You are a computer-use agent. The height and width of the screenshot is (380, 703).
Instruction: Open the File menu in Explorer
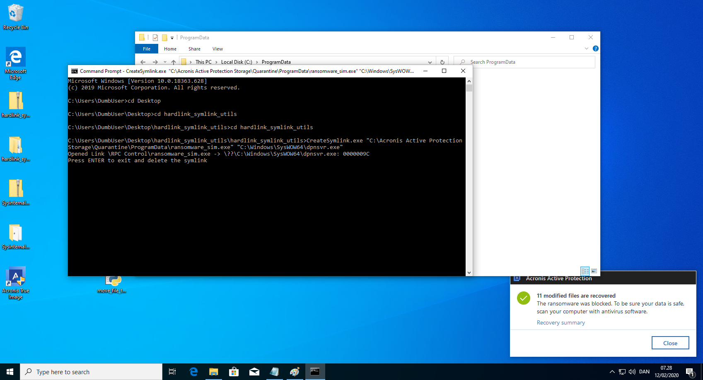click(147, 49)
